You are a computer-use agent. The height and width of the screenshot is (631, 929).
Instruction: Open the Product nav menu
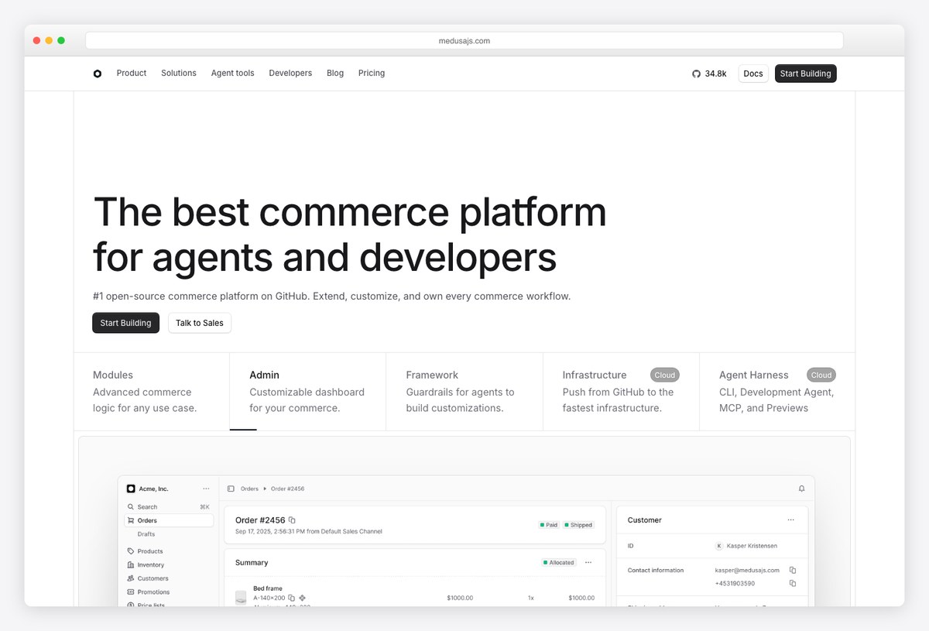tap(132, 73)
